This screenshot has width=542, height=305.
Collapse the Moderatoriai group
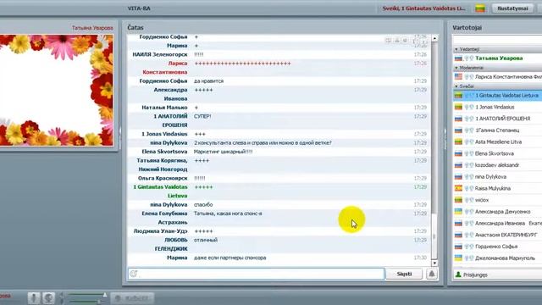point(456,68)
